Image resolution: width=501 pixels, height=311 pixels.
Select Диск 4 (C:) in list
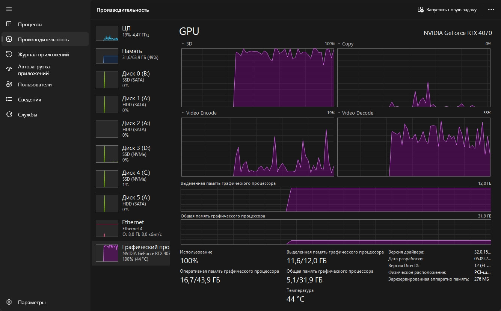click(x=131, y=179)
